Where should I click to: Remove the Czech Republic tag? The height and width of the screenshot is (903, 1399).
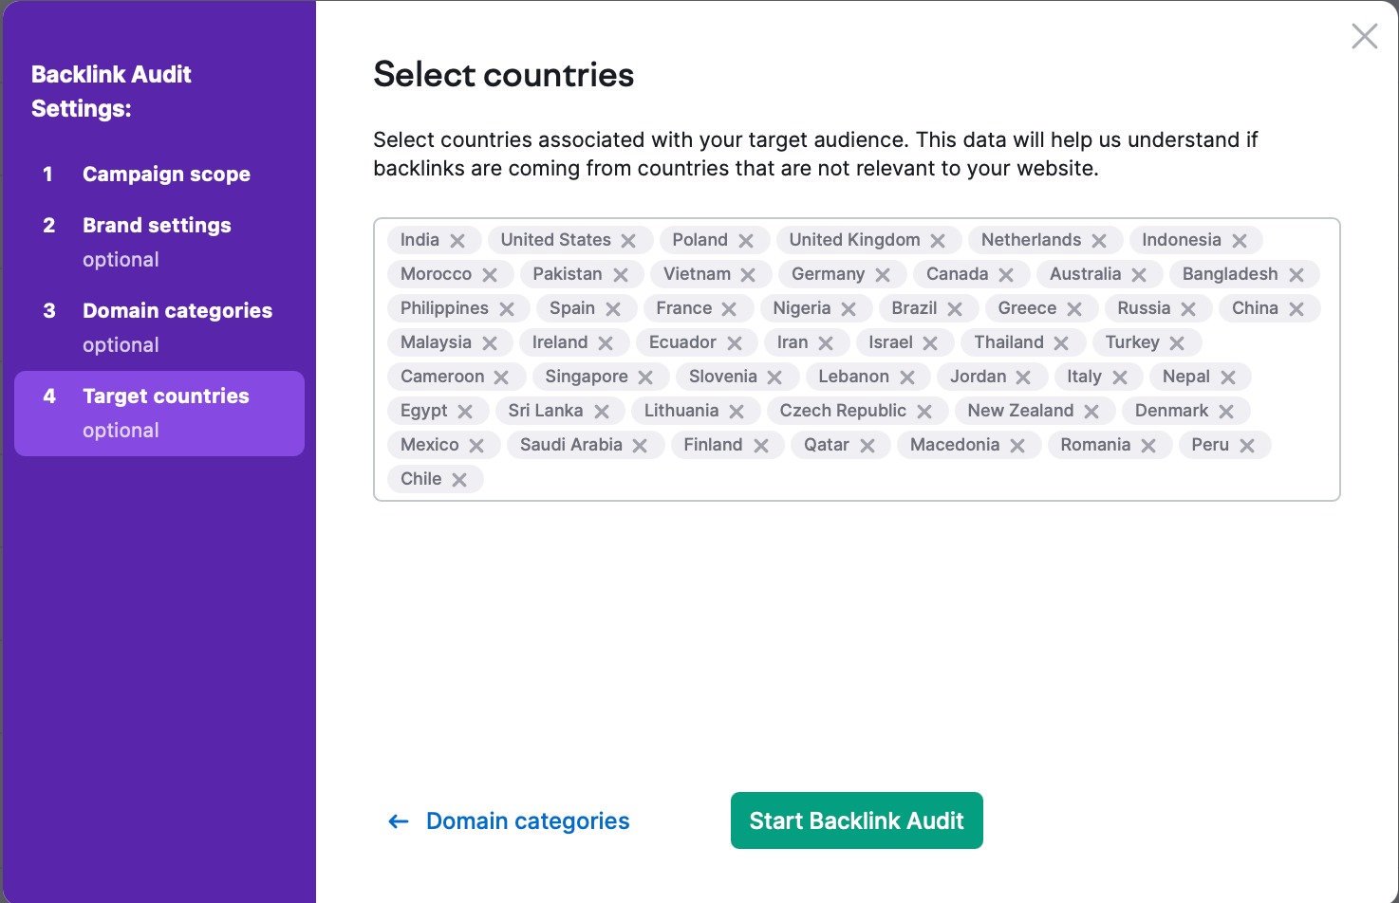click(924, 412)
